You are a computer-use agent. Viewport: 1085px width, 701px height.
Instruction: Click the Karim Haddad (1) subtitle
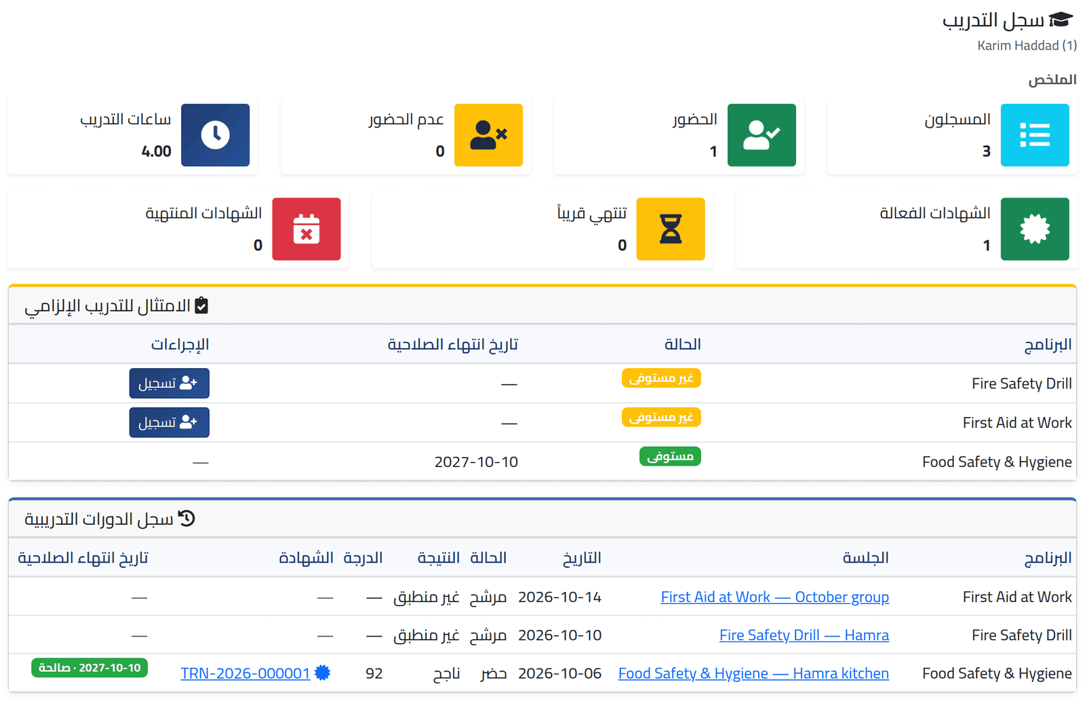(x=1027, y=45)
